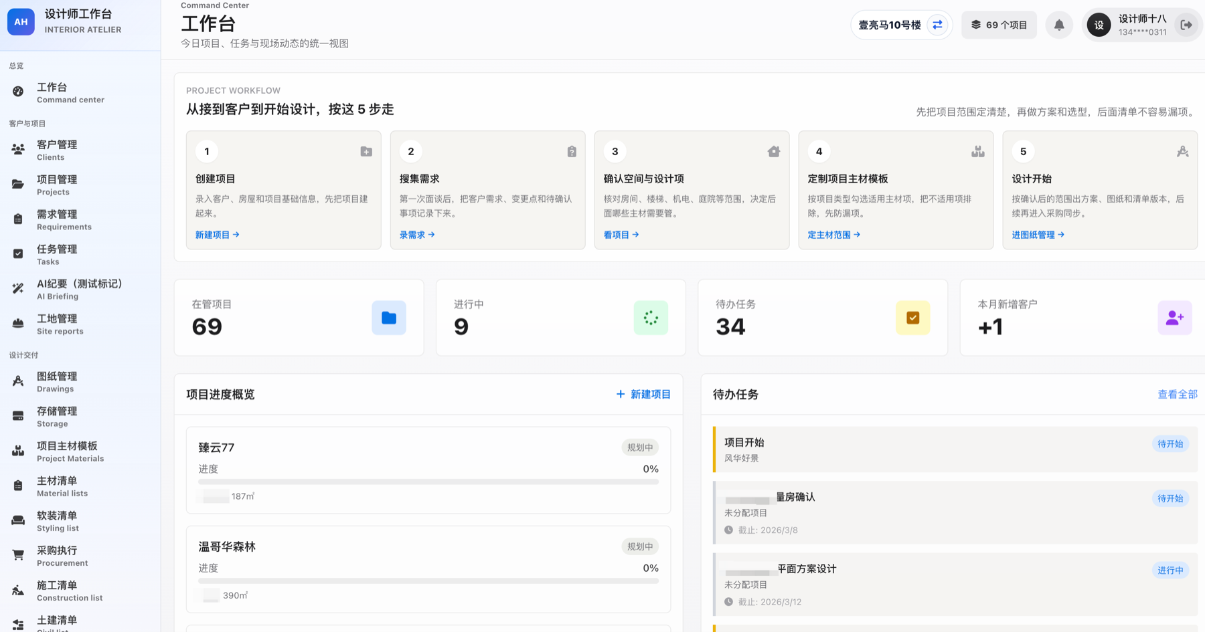Click the AH logo in the sidebar
The height and width of the screenshot is (632, 1205).
[x=21, y=21]
